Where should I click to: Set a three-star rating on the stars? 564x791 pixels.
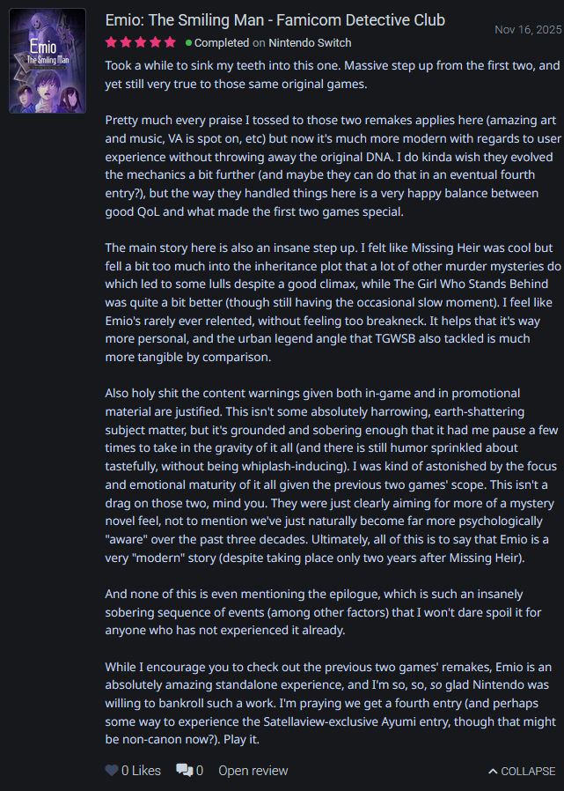click(x=140, y=41)
